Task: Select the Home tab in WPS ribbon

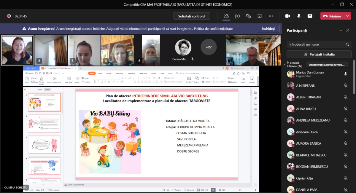Action: 92,73
